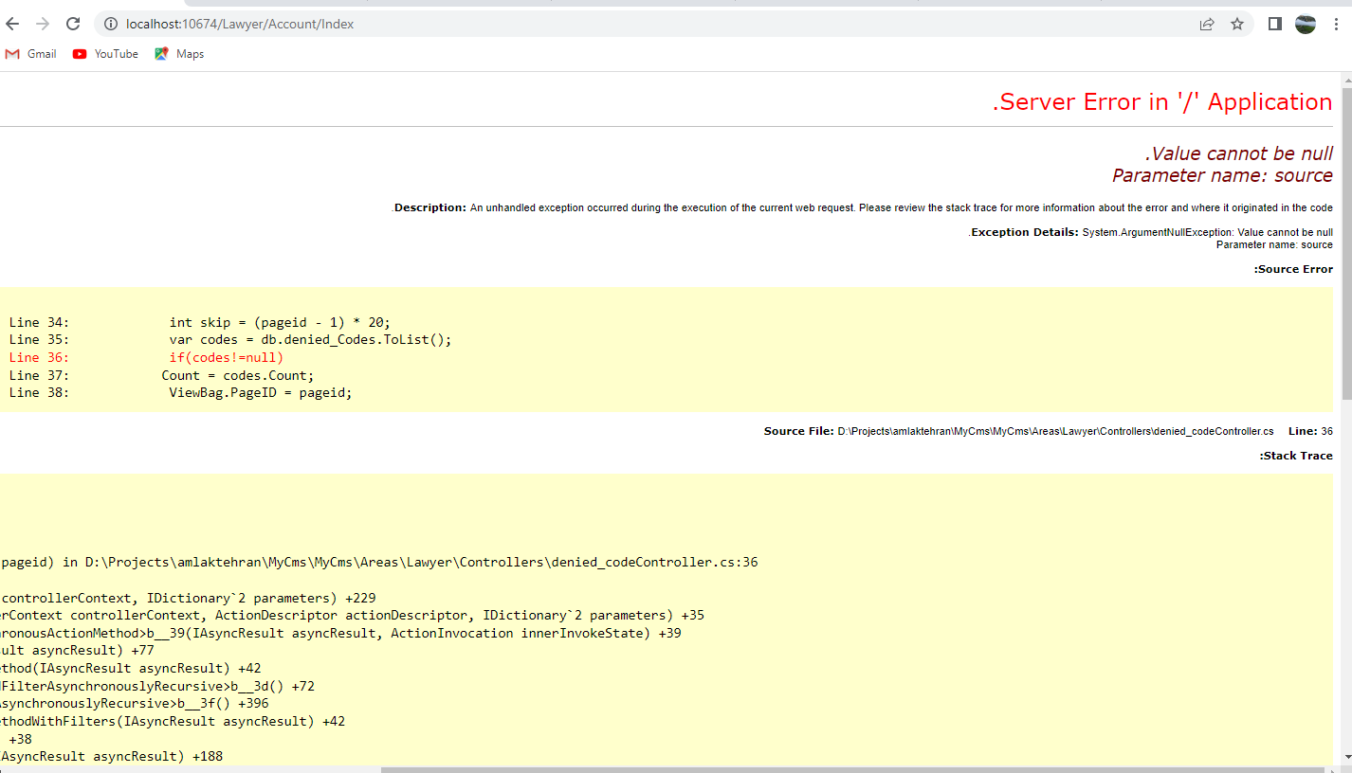Click the browser Back arrow button

click(x=12, y=24)
